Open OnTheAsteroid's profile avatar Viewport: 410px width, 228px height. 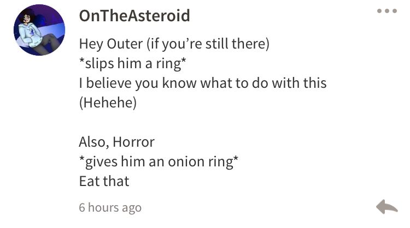pyautogui.click(x=39, y=30)
